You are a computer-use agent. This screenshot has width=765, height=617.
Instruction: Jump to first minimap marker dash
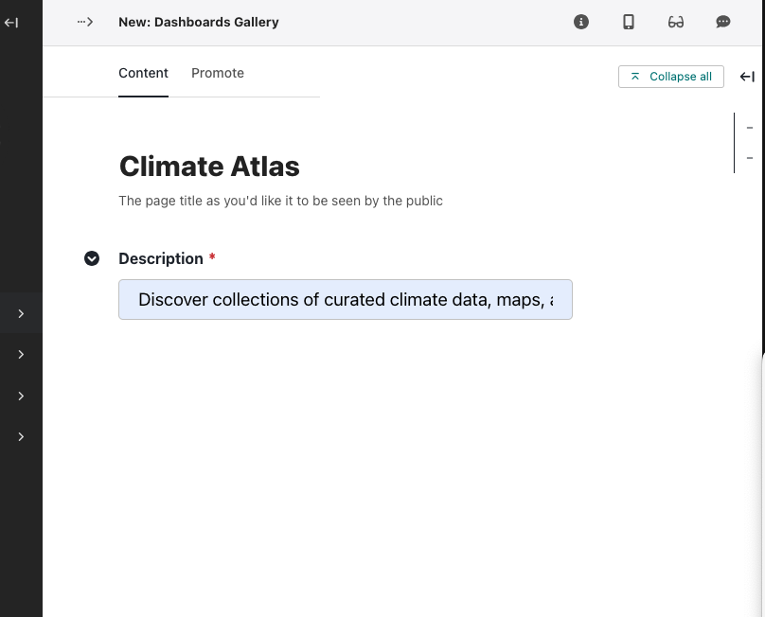[x=750, y=128]
